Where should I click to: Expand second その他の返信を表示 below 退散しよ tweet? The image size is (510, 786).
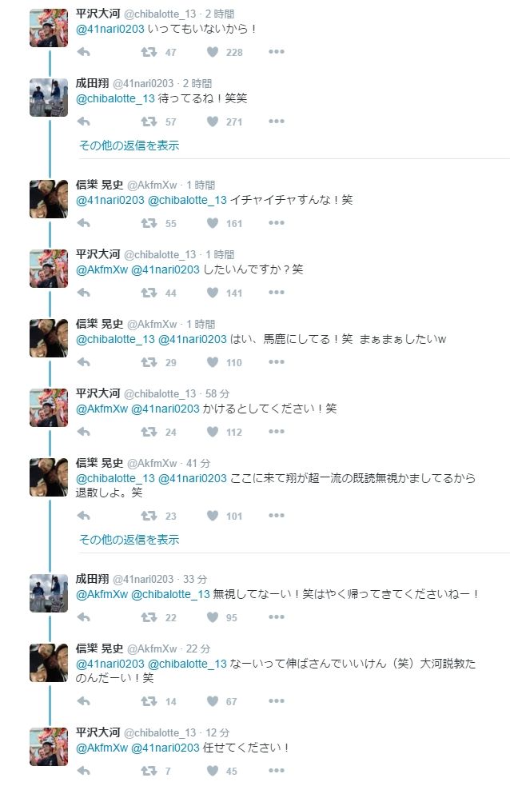point(129,540)
